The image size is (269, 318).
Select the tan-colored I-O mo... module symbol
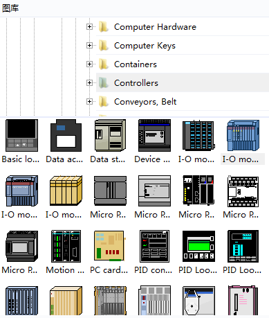66,191
